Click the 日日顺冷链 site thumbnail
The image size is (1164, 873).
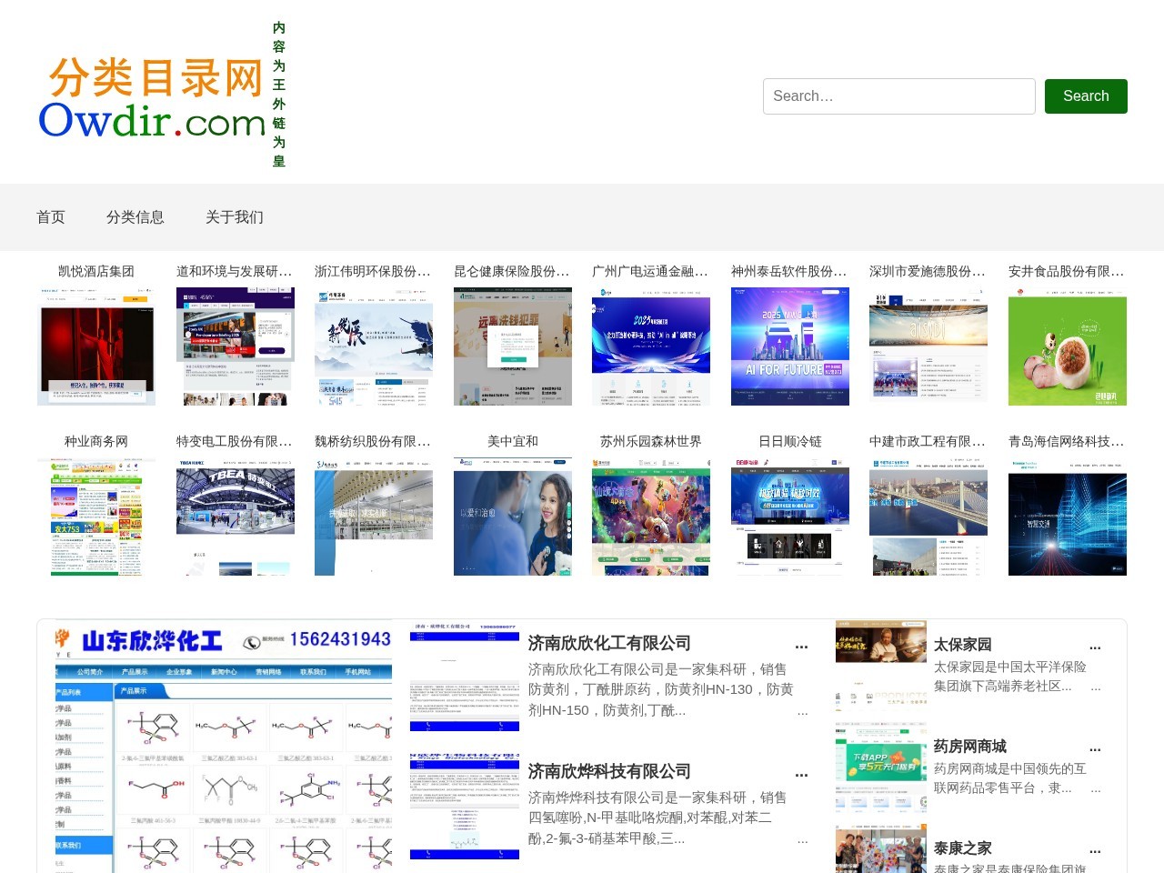790,517
